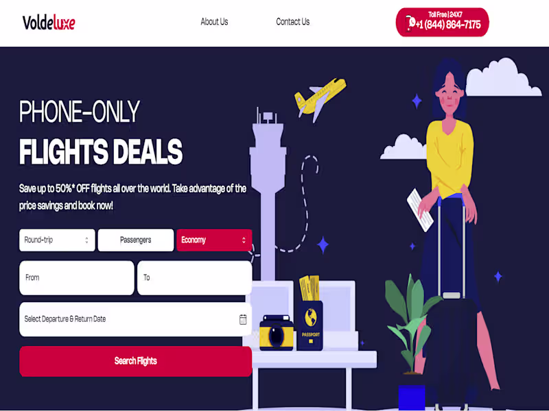Image resolution: width=549 pixels, height=411 pixels.
Task: Click the Voldeluxe logo
Action: 49,23
